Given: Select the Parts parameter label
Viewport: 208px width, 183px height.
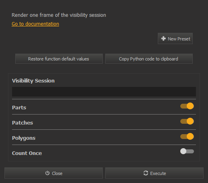Looking at the screenshot, I should coord(19,108).
